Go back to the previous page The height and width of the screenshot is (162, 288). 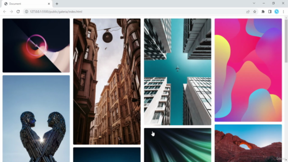click(x=4, y=12)
